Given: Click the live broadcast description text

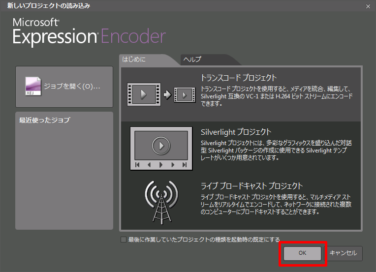Looking at the screenshot, I should 276,205.
